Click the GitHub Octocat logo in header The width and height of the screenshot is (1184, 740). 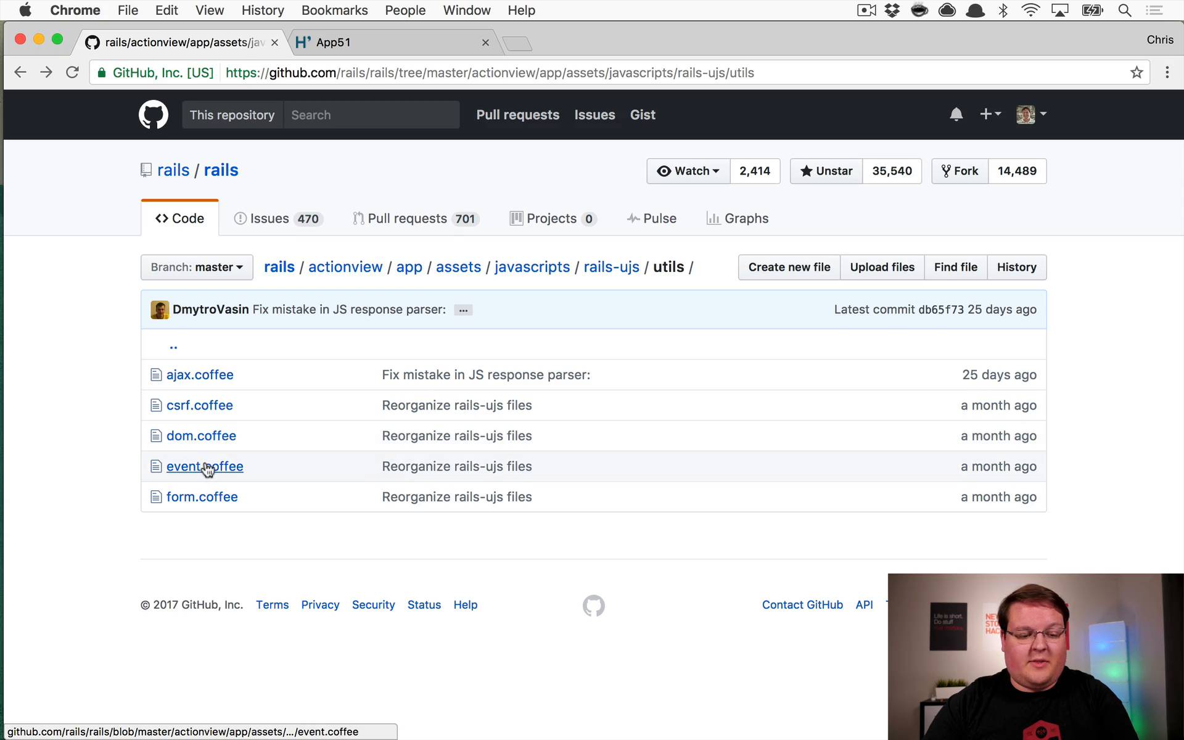[154, 115]
